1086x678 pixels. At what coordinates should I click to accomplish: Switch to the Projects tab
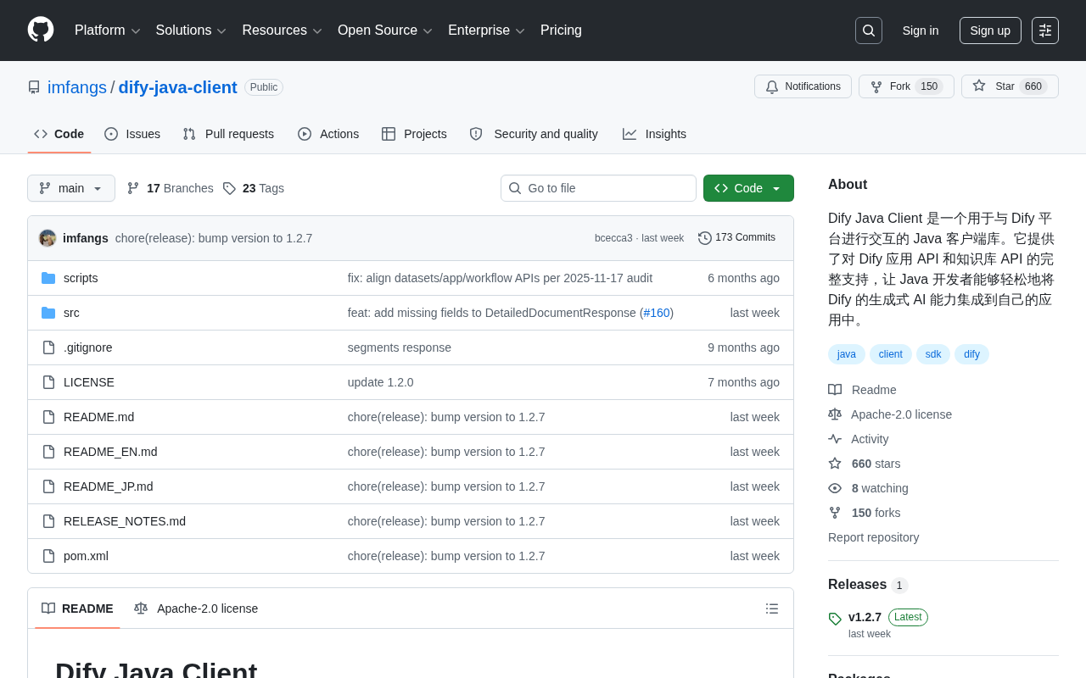pos(414,134)
